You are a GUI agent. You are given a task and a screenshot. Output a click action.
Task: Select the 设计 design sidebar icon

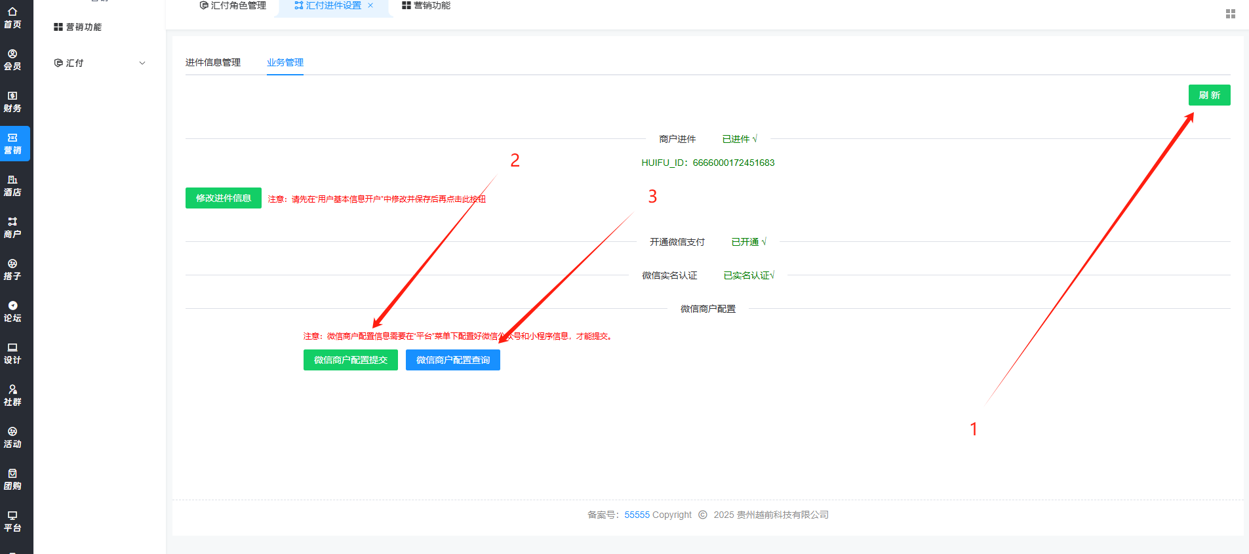(12, 353)
